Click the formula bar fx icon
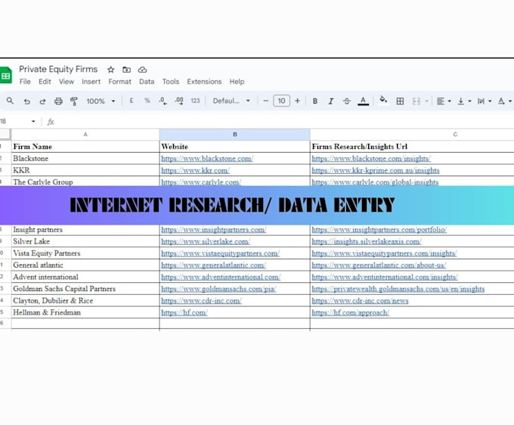Screen dimensions: 514x425 coord(51,122)
